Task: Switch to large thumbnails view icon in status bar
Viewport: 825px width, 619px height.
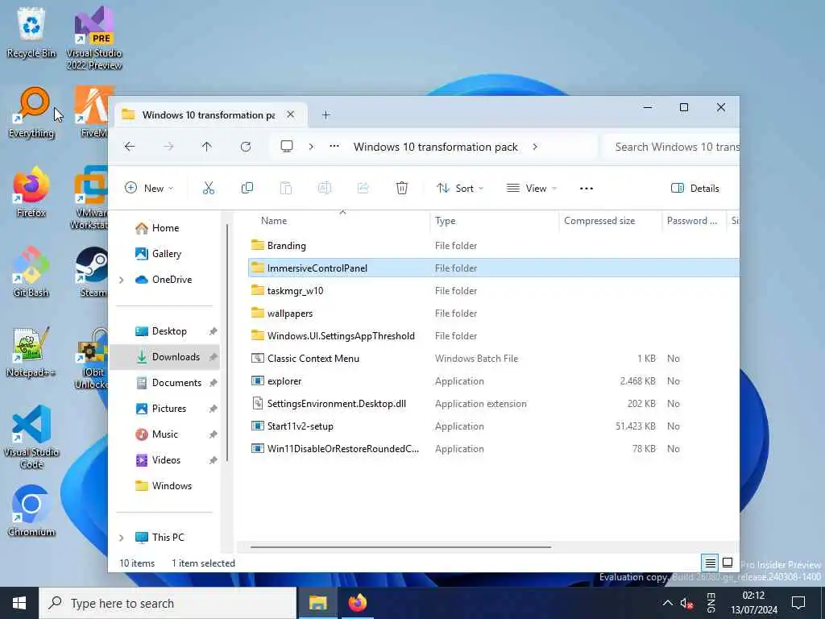Action: point(728,563)
